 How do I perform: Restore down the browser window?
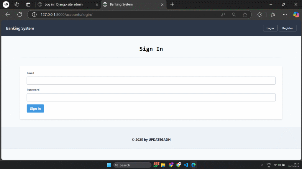[x=283, y=4]
